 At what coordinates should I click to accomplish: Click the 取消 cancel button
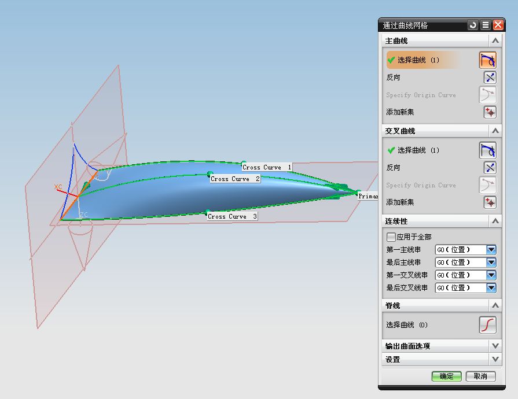(x=481, y=376)
